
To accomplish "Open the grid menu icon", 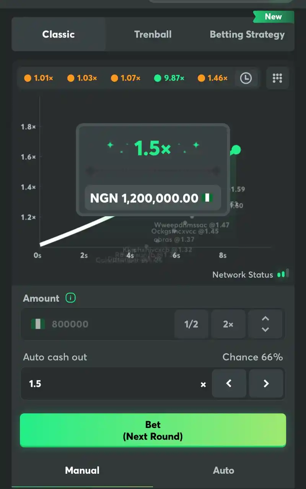I will pyautogui.click(x=277, y=78).
